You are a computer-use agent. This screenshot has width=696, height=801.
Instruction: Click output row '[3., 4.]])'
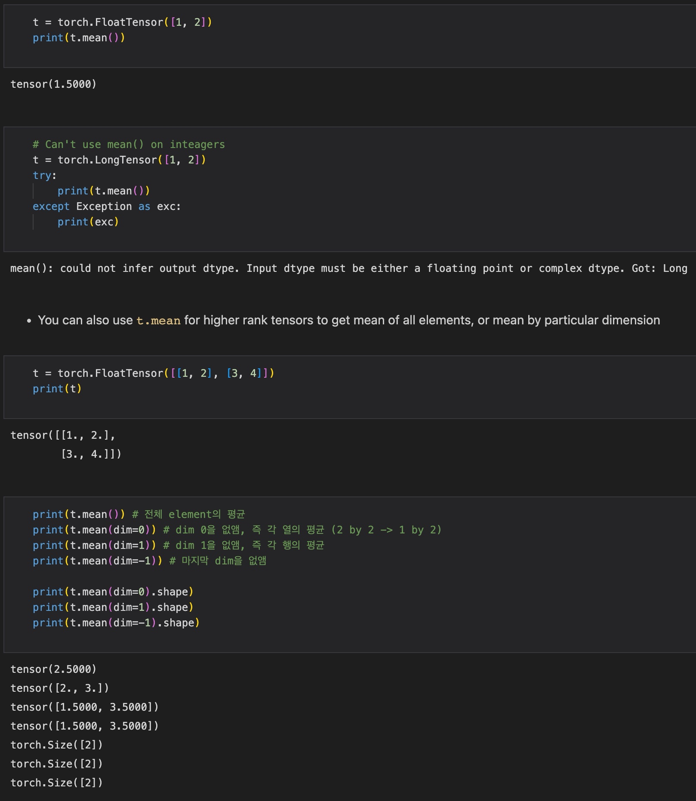click(91, 454)
